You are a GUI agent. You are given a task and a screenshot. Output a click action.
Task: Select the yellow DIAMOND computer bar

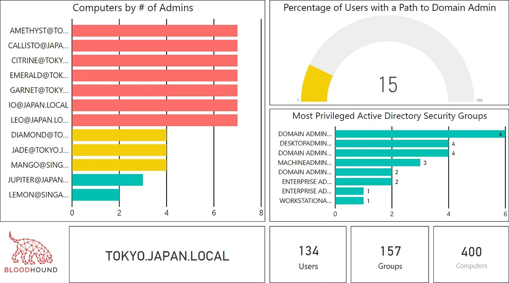pos(119,135)
